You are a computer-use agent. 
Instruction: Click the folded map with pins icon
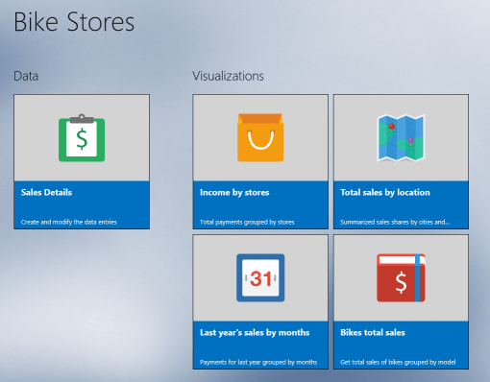(x=401, y=137)
